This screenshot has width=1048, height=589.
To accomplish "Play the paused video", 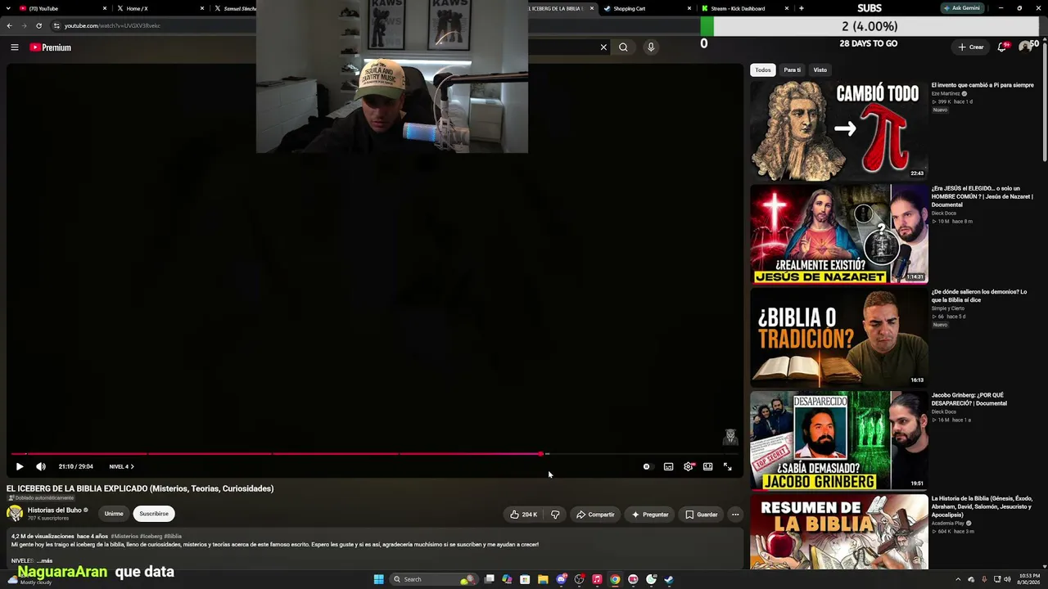I will 20,466.
